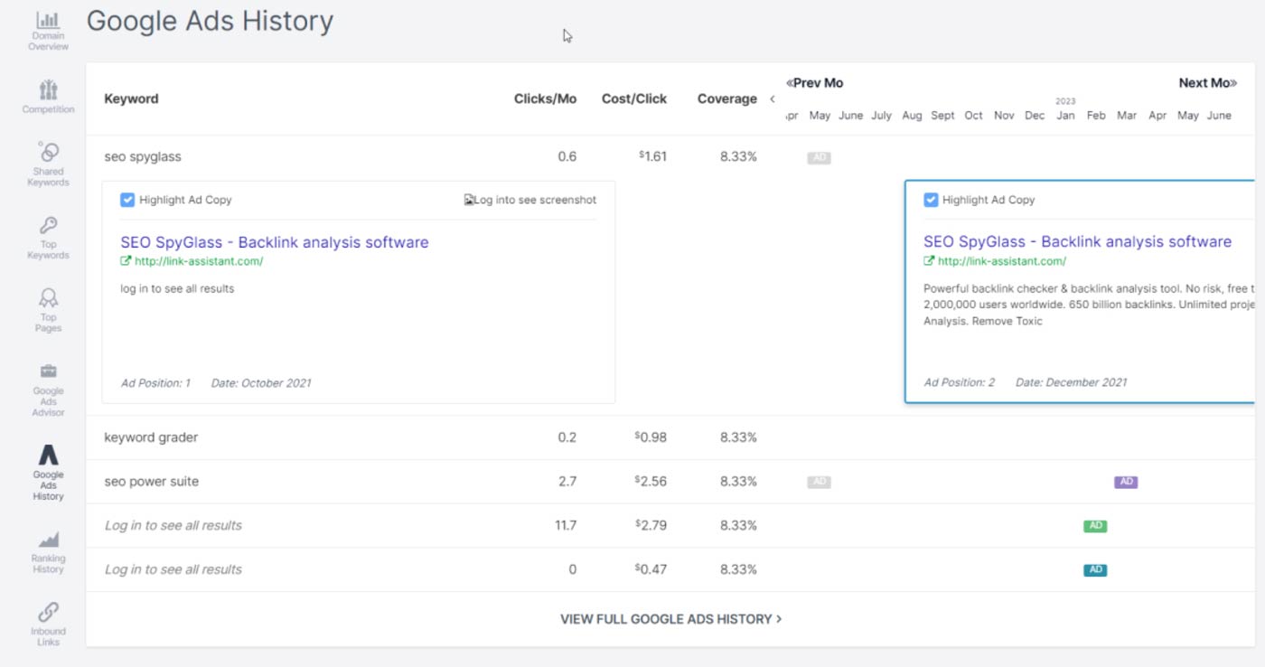Uncheck Highlight Ad Copy in December 2021 card
The height and width of the screenshot is (667, 1265).
click(931, 200)
